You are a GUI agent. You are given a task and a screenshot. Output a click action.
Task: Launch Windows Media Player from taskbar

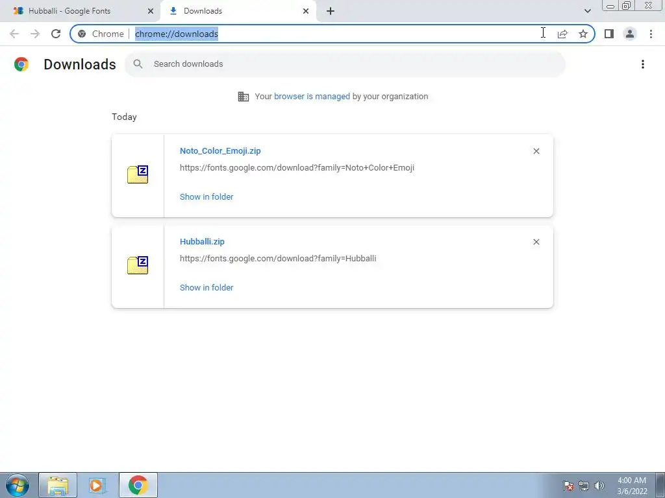(97, 485)
